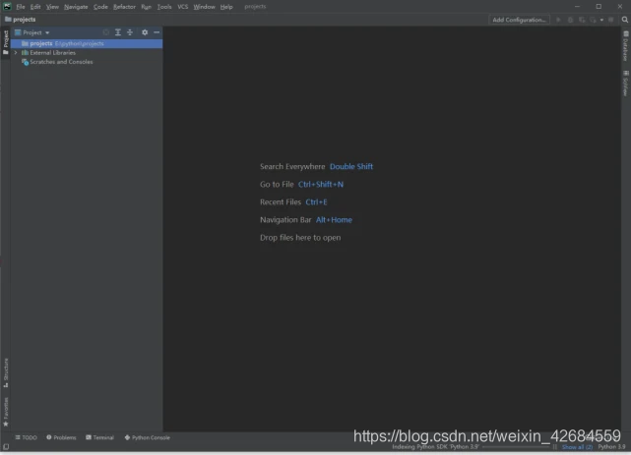The image size is (631, 455).
Task: Click 'Drop files here to open' text
Action: point(300,238)
